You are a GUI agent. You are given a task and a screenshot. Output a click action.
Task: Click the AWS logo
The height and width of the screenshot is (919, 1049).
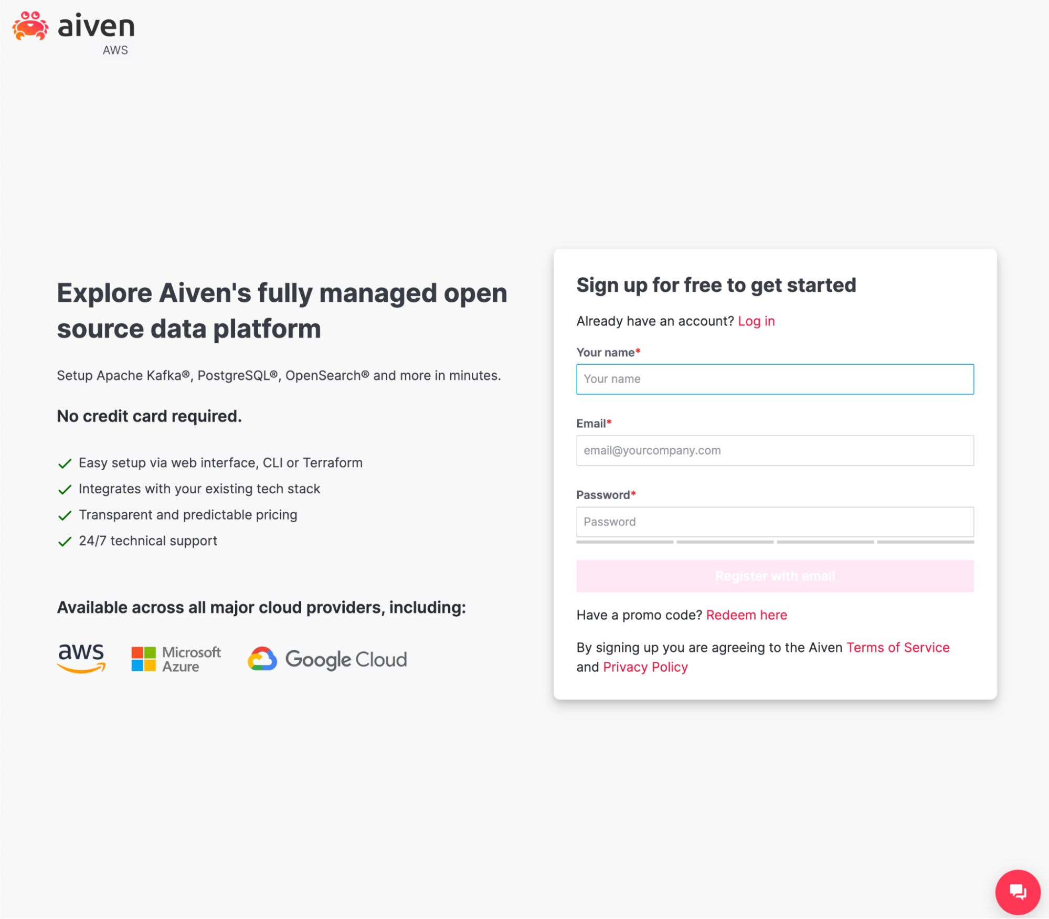80,658
